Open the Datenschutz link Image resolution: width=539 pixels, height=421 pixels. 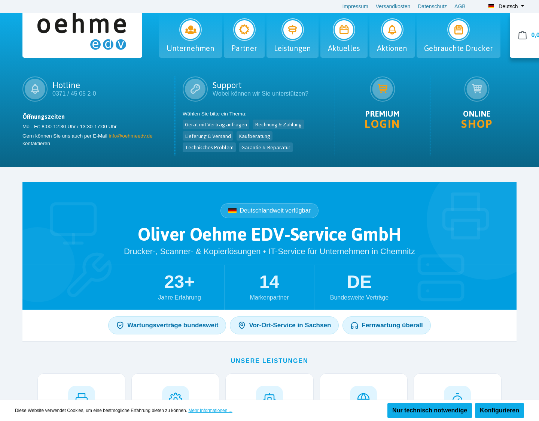pyautogui.click(x=432, y=6)
